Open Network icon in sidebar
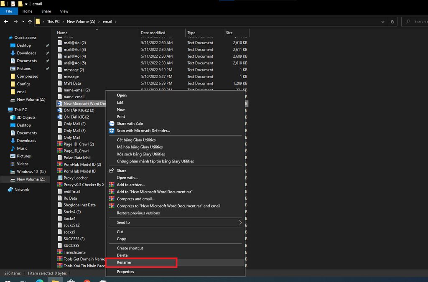 coord(10,190)
